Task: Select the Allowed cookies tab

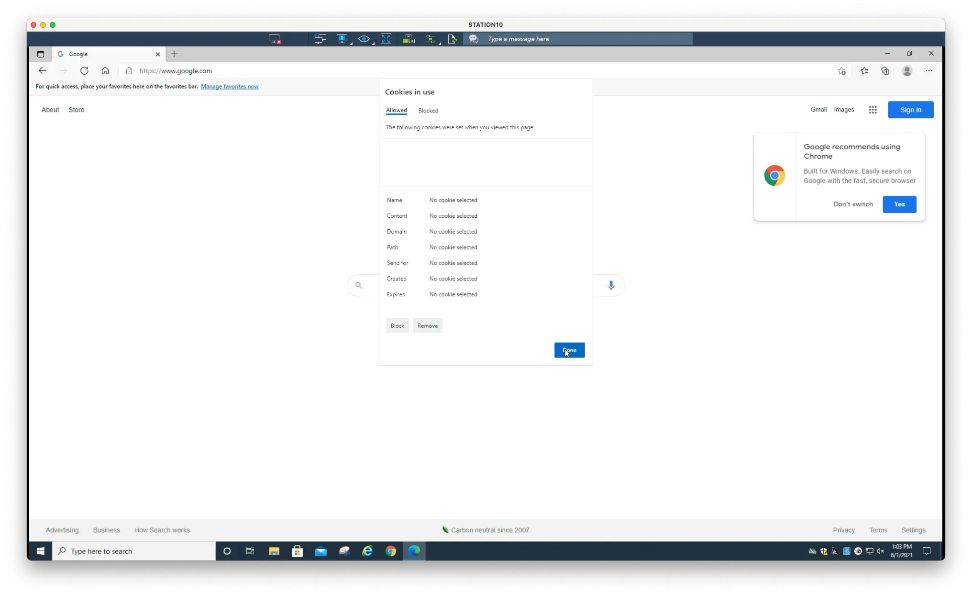Action: click(396, 111)
